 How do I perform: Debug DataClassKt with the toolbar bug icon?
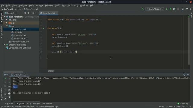click(x=170, y=9)
